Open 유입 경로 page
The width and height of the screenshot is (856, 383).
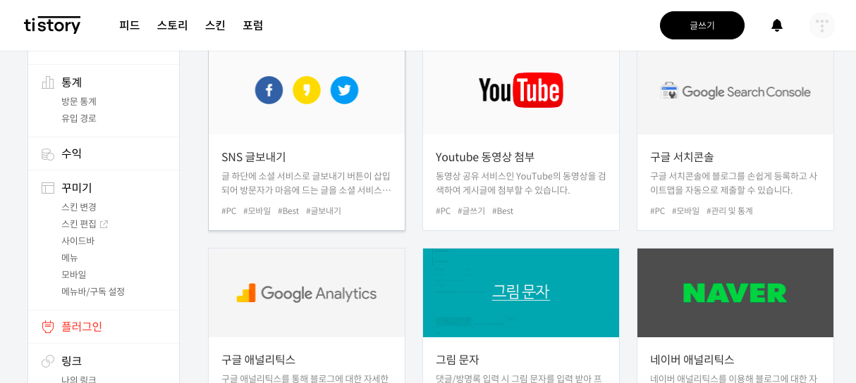click(79, 118)
